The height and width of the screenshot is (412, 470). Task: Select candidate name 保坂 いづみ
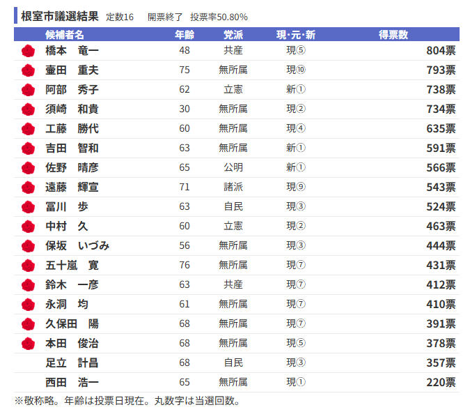click(77, 245)
